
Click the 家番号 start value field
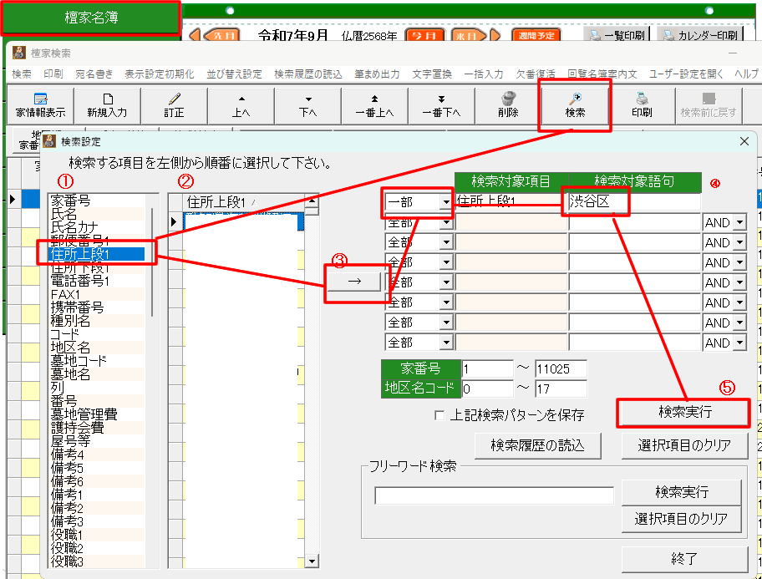pyautogui.click(x=487, y=369)
